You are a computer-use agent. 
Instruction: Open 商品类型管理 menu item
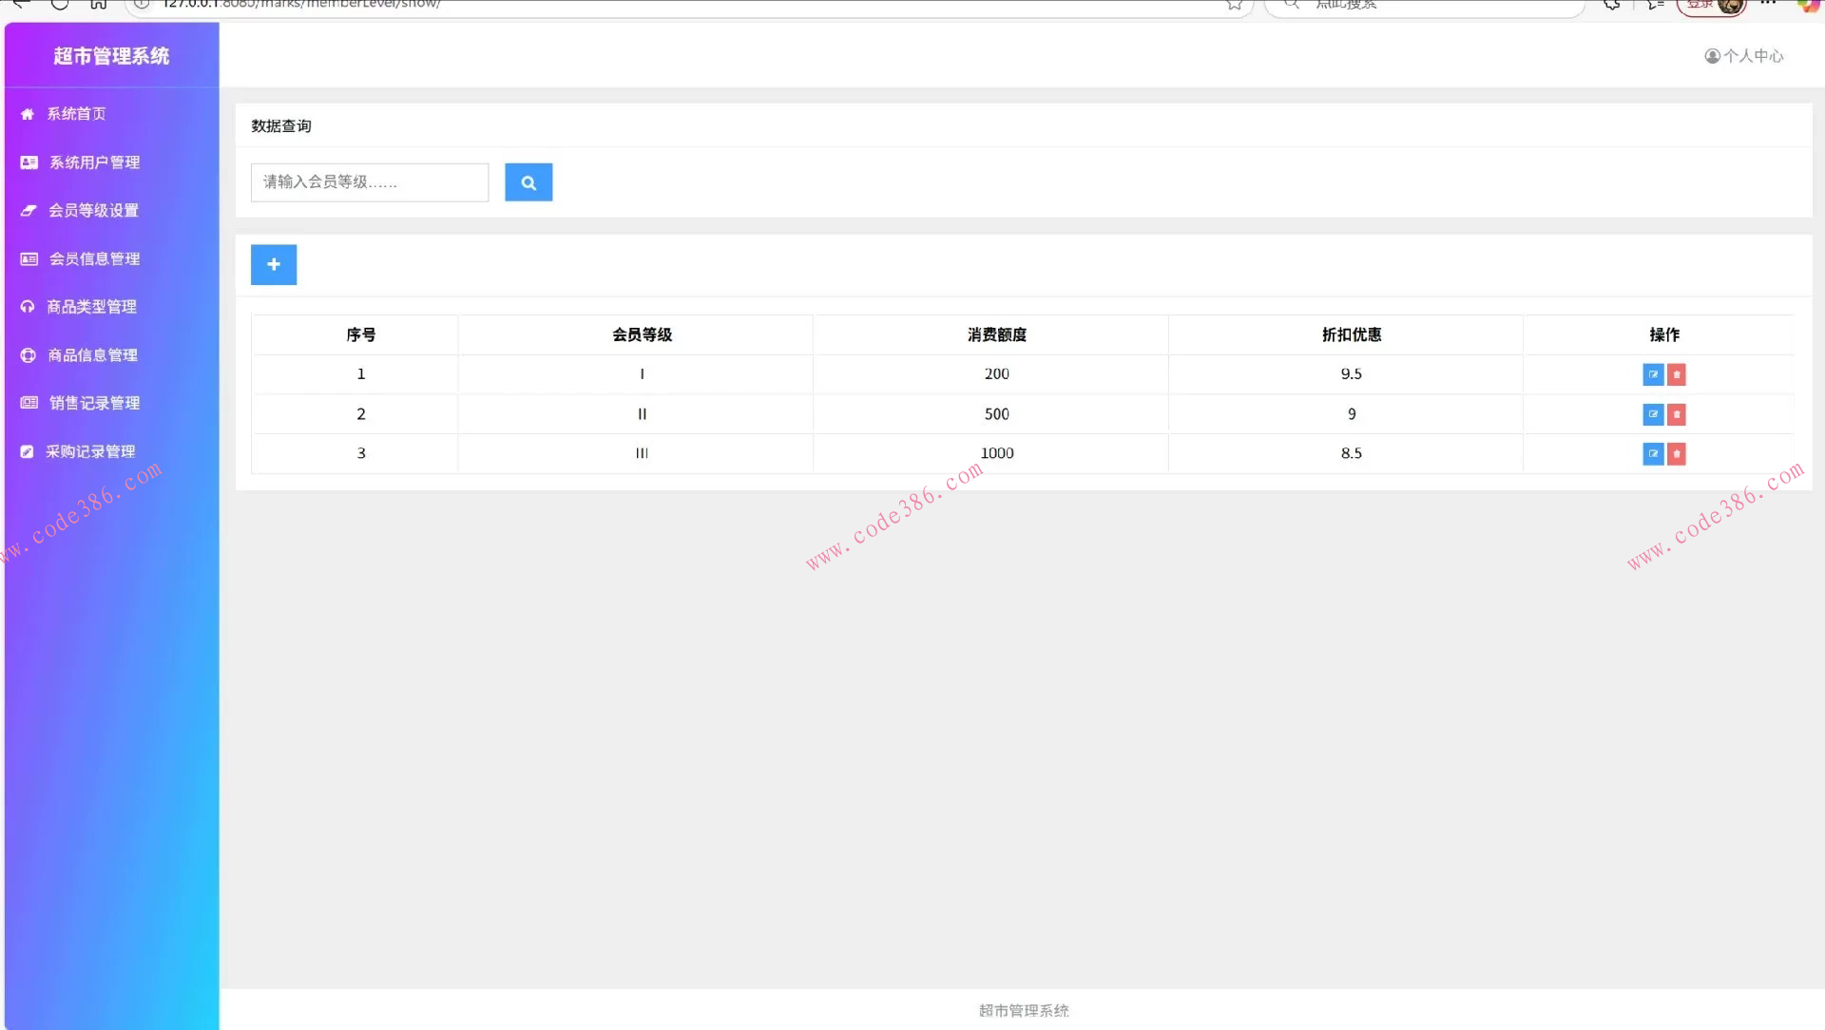point(91,307)
